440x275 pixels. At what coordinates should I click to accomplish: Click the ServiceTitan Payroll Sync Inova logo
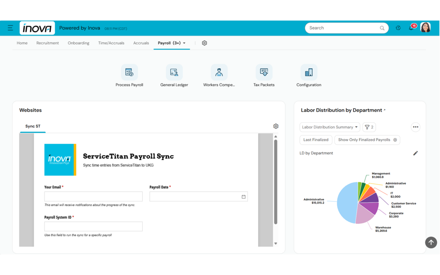60,159
